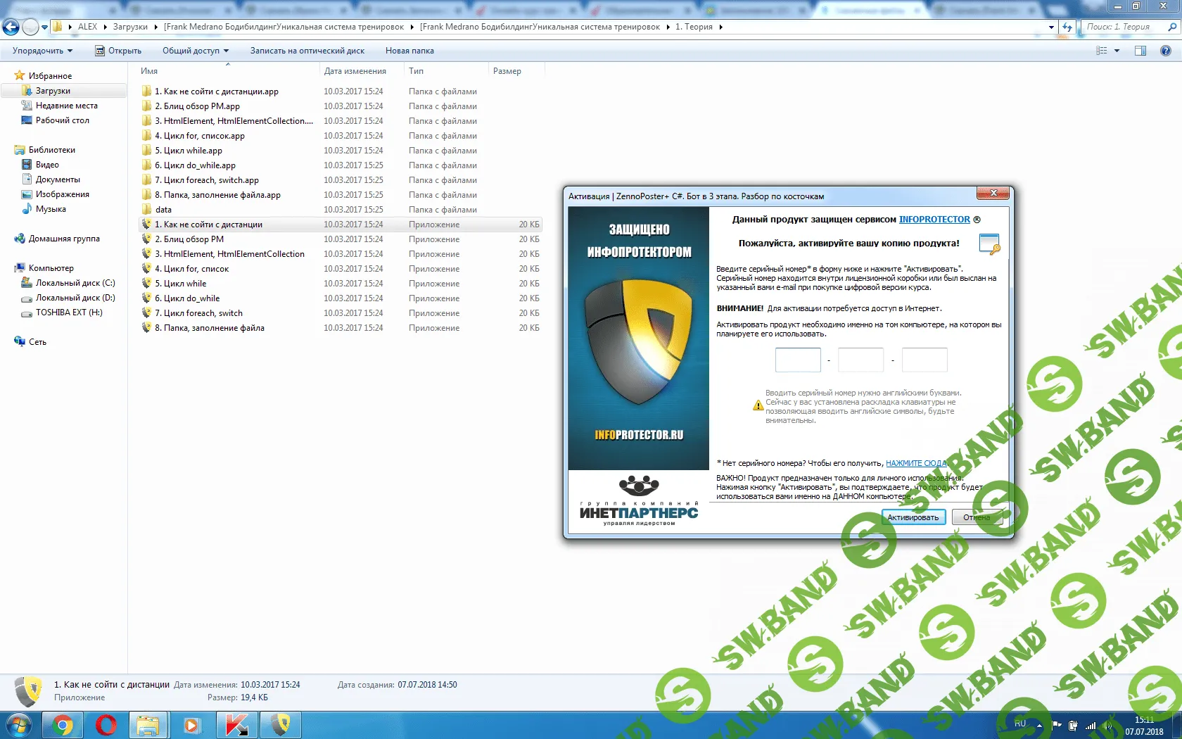Click the Новая папка toolbar item
Viewport: 1182px width, 739px height.
409,51
